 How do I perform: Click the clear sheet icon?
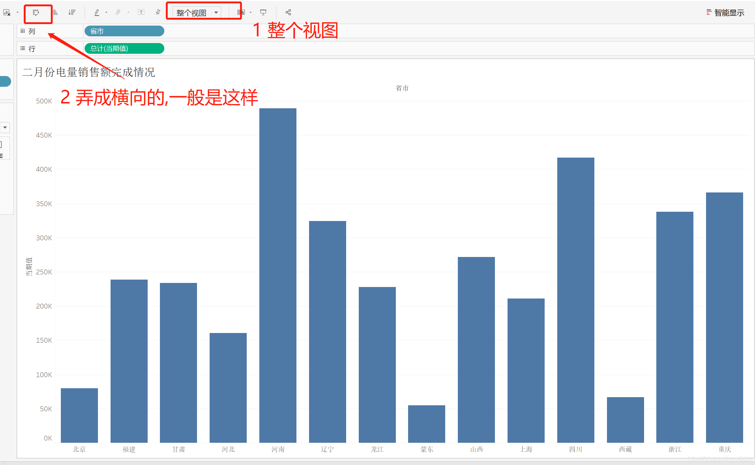7,13
